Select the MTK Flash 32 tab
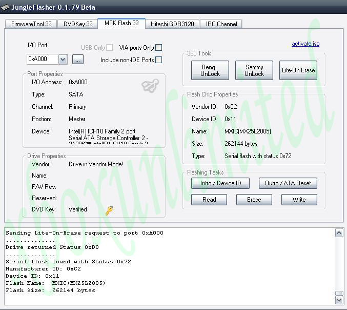This screenshot has width=347, height=310. pyautogui.click(x=121, y=23)
